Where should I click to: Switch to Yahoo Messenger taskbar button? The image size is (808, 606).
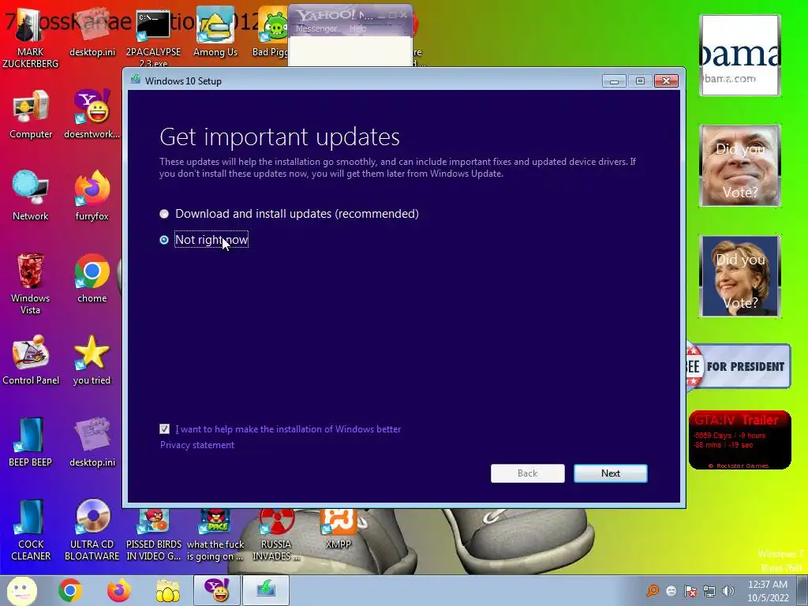coord(216,590)
